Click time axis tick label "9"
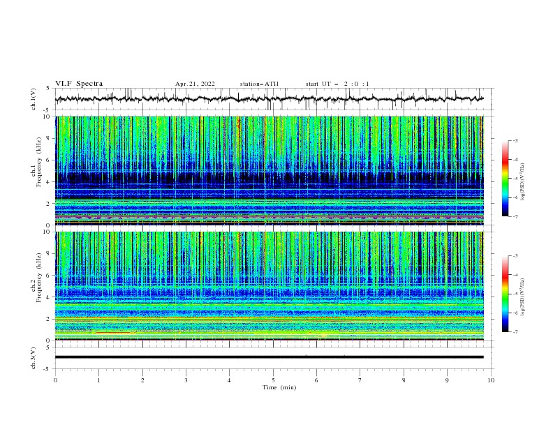Image resolution: width=553 pixels, height=427 pixels. pyautogui.click(x=447, y=380)
